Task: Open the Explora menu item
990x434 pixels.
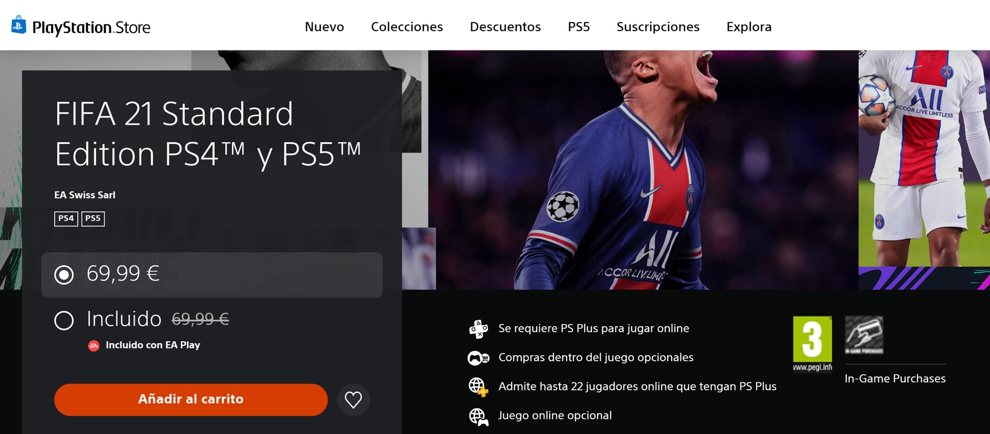Action: [749, 27]
